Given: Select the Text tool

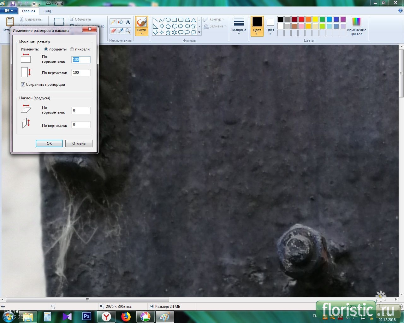Looking at the screenshot, I should [128, 22].
